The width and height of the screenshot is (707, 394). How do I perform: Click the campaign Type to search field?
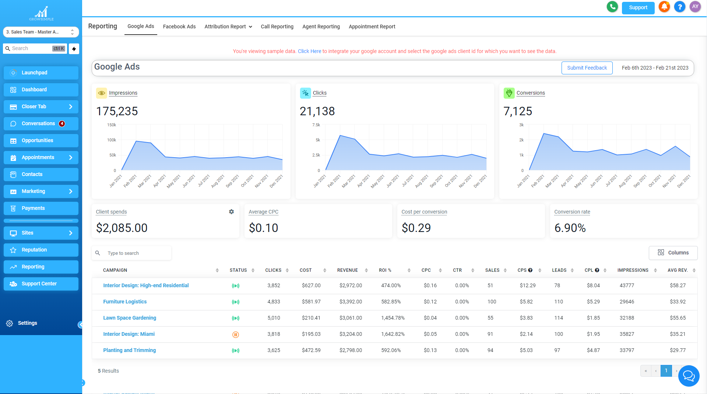click(136, 253)
